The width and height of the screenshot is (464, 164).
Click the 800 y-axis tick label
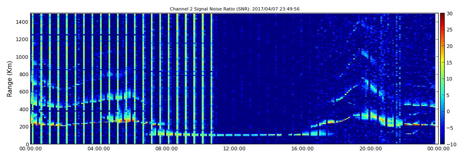(24, 74)
